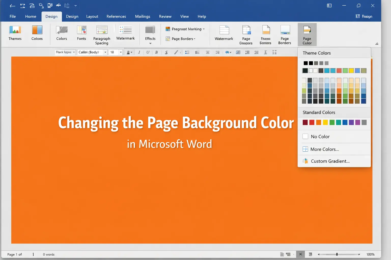Click Watermark button beside Paragraph Spacing
Viewport: 391px width, 260px height.
pos(125,33)
